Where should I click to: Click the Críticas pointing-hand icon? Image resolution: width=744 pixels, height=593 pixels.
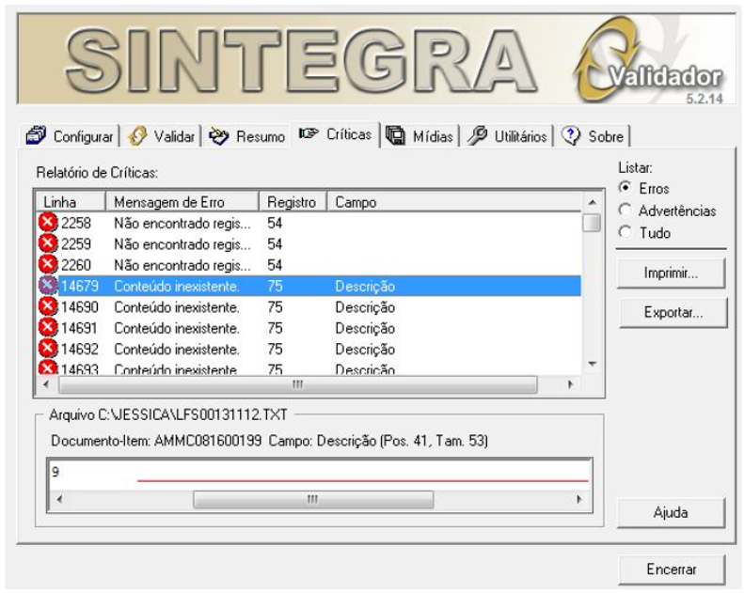click(x=309, y=133)
